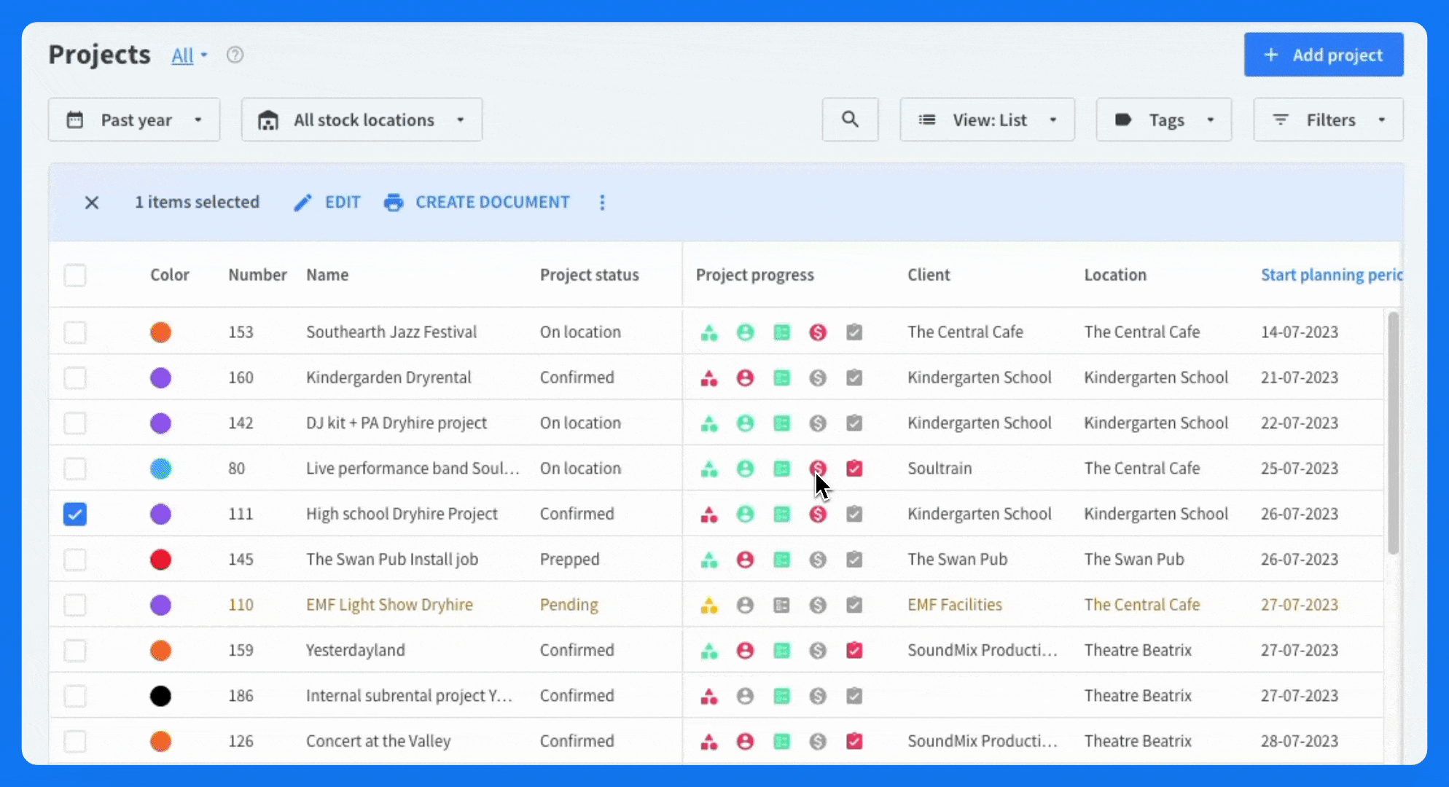This screenshot has height=787, width=1449.
Task: Click the Add project button
Action: (x=1324, y=55)
